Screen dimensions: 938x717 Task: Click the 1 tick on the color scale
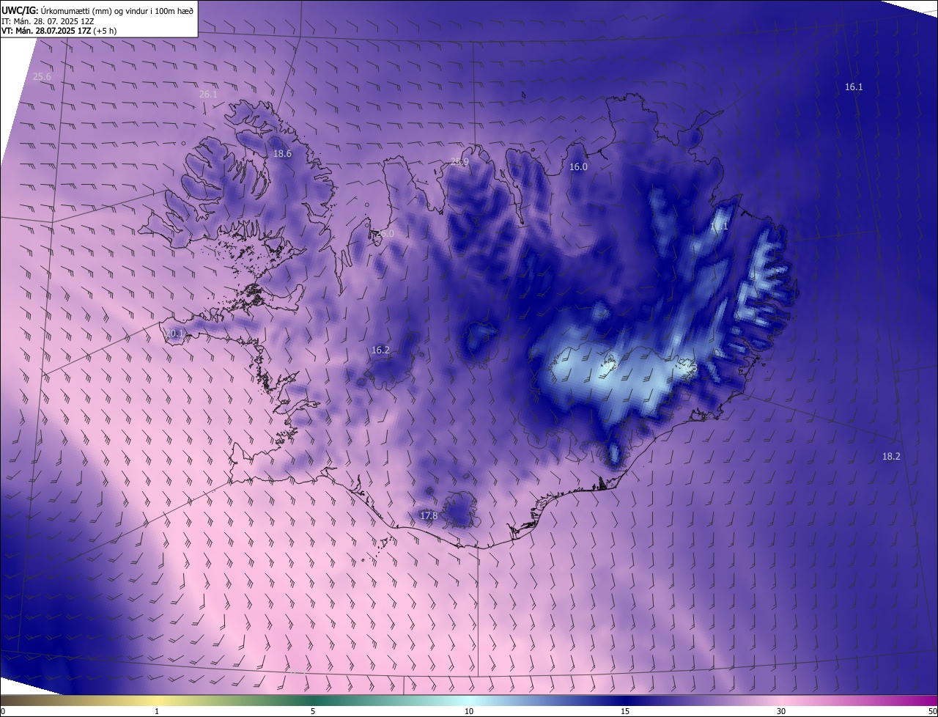coord(157,712)
